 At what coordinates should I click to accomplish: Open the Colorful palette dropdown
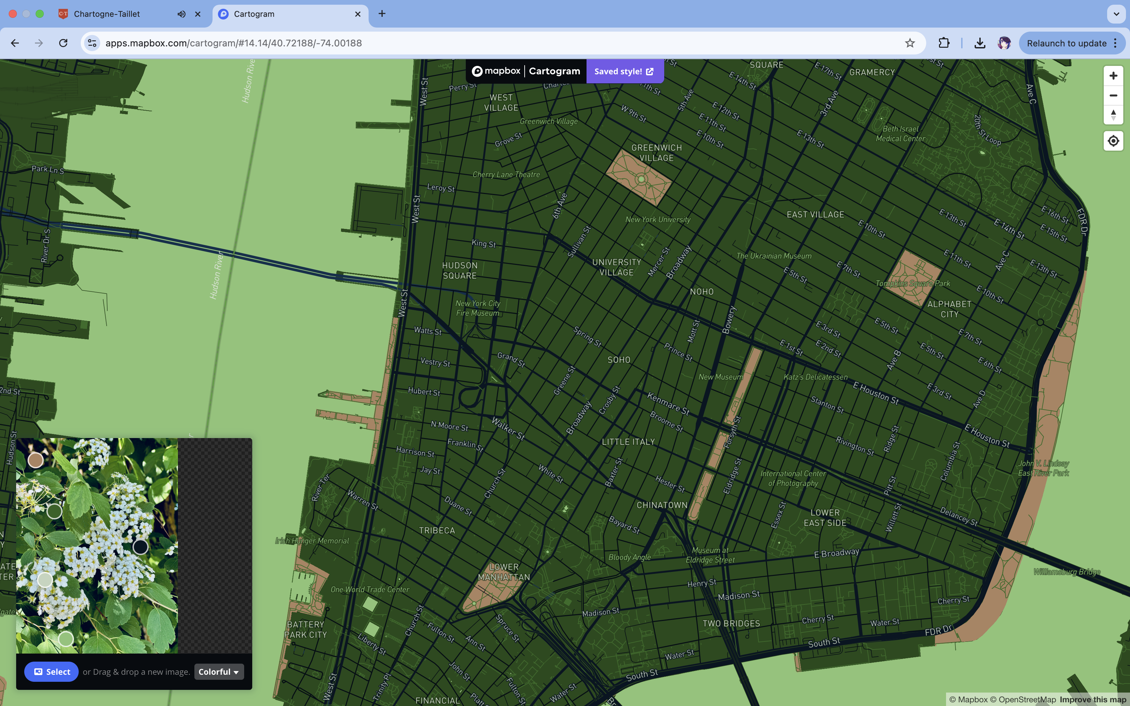pyautogui.click(x=219, y=672)
